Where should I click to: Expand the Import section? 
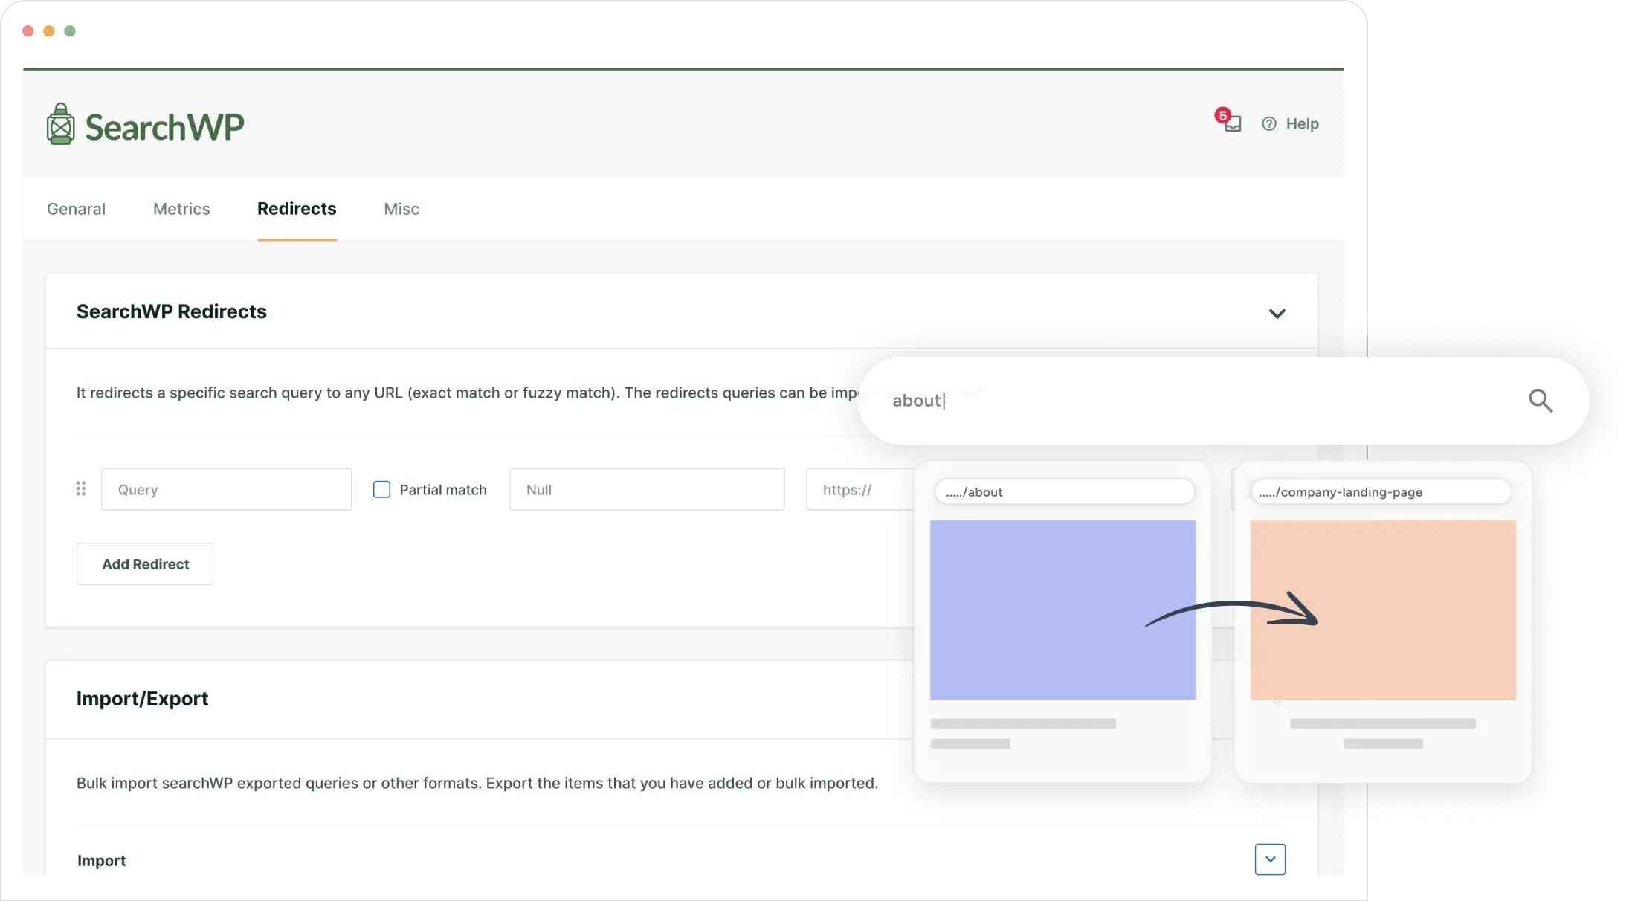pyautogui.click(x=1271, y=859)
